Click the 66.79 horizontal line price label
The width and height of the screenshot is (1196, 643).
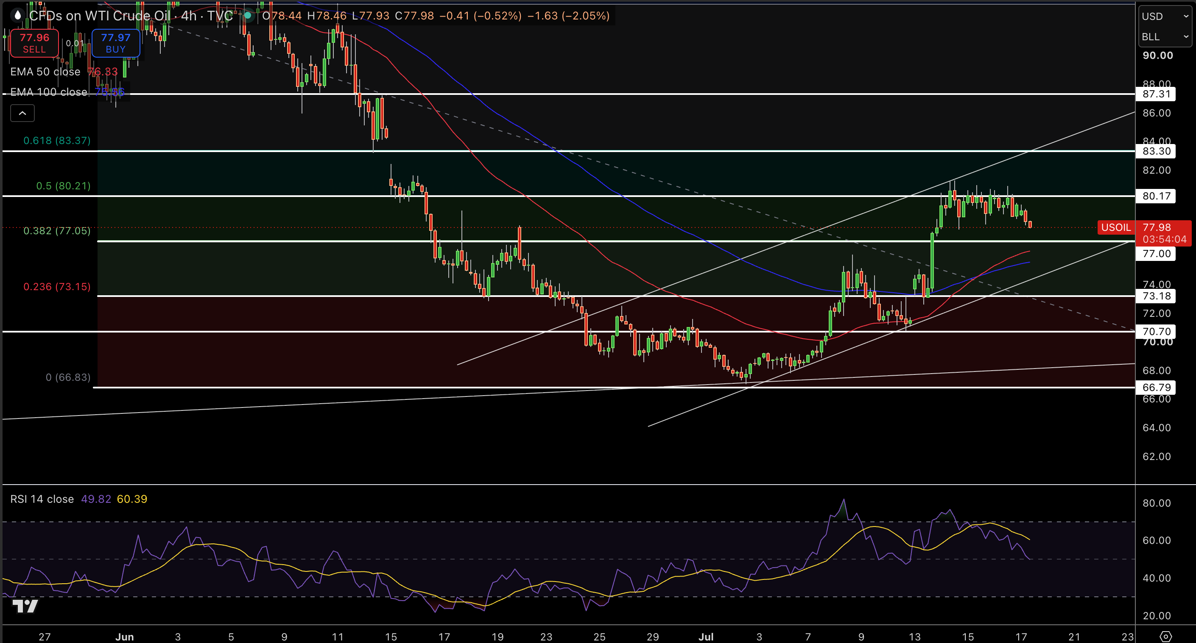1156,388
